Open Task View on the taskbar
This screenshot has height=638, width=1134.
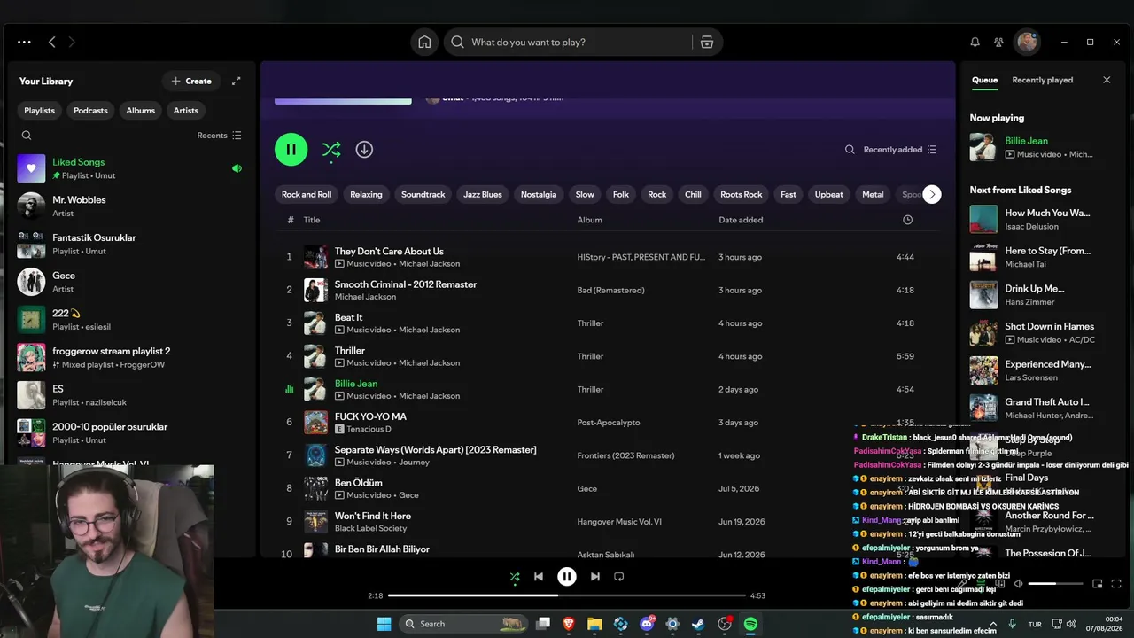click(x=543, y=624)
